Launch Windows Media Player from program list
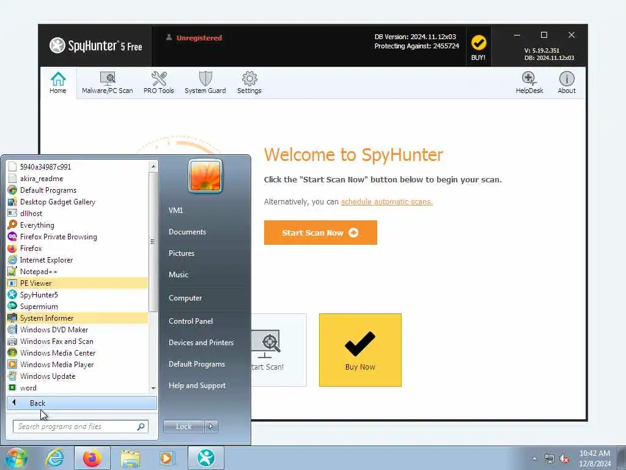 coord(78,365)
